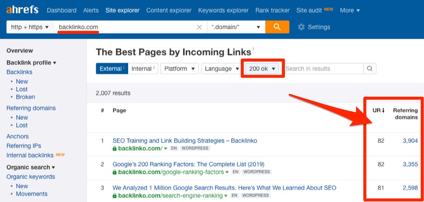
Task: Open the Language filter dropdown
Action: [x=222, y=69]
